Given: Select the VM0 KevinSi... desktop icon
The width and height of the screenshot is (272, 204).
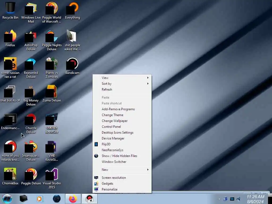Looking at the screenshot, I should pyautogui.click(x=52, y=151).
